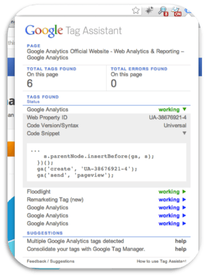Click the Remarketing Tag (new) row label

tap(55, 200)
